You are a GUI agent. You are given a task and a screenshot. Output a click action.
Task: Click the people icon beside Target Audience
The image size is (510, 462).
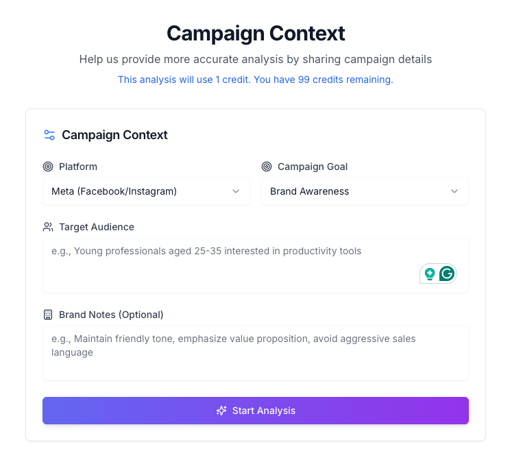[48, 227]
